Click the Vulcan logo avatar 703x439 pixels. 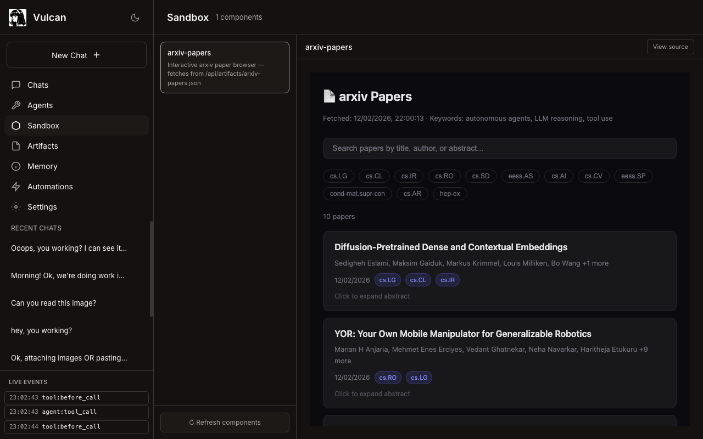18,18
